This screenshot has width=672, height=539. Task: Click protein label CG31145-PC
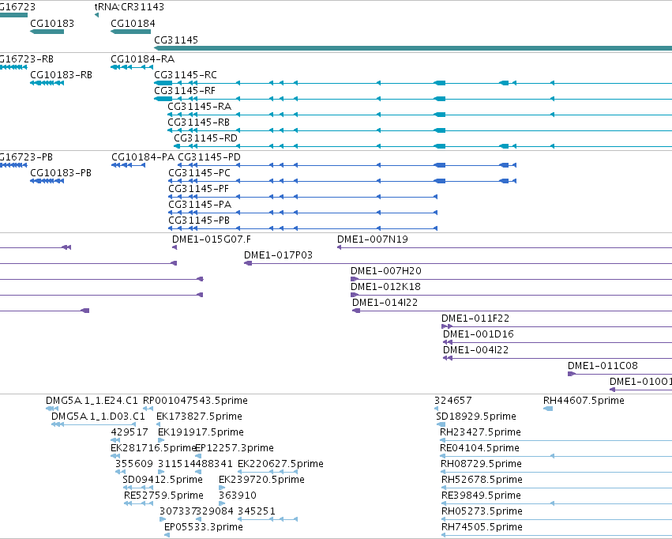(199, 173)
